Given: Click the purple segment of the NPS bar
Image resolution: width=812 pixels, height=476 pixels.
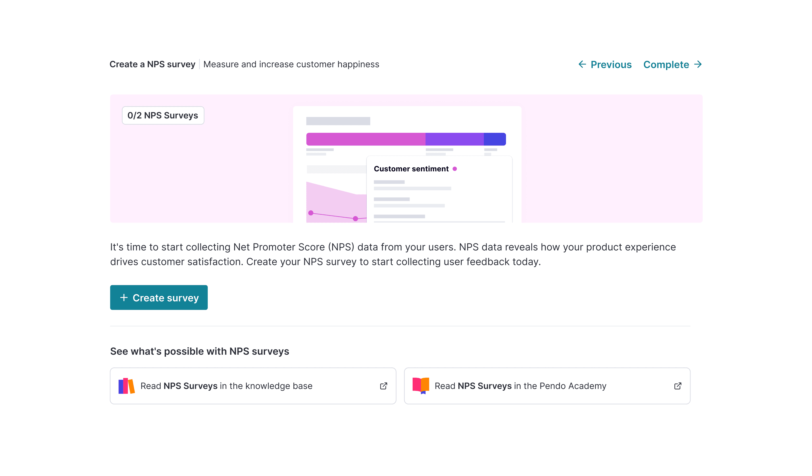Looking at the screenshot, I should pyautogui.click(x=454, y=139).
